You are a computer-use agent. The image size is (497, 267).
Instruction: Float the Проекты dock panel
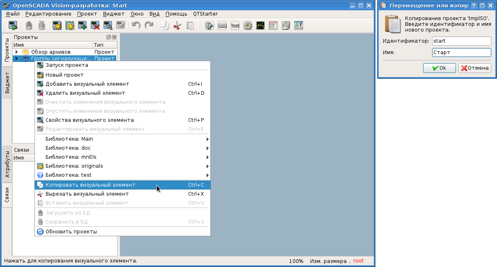click(109, 37)
